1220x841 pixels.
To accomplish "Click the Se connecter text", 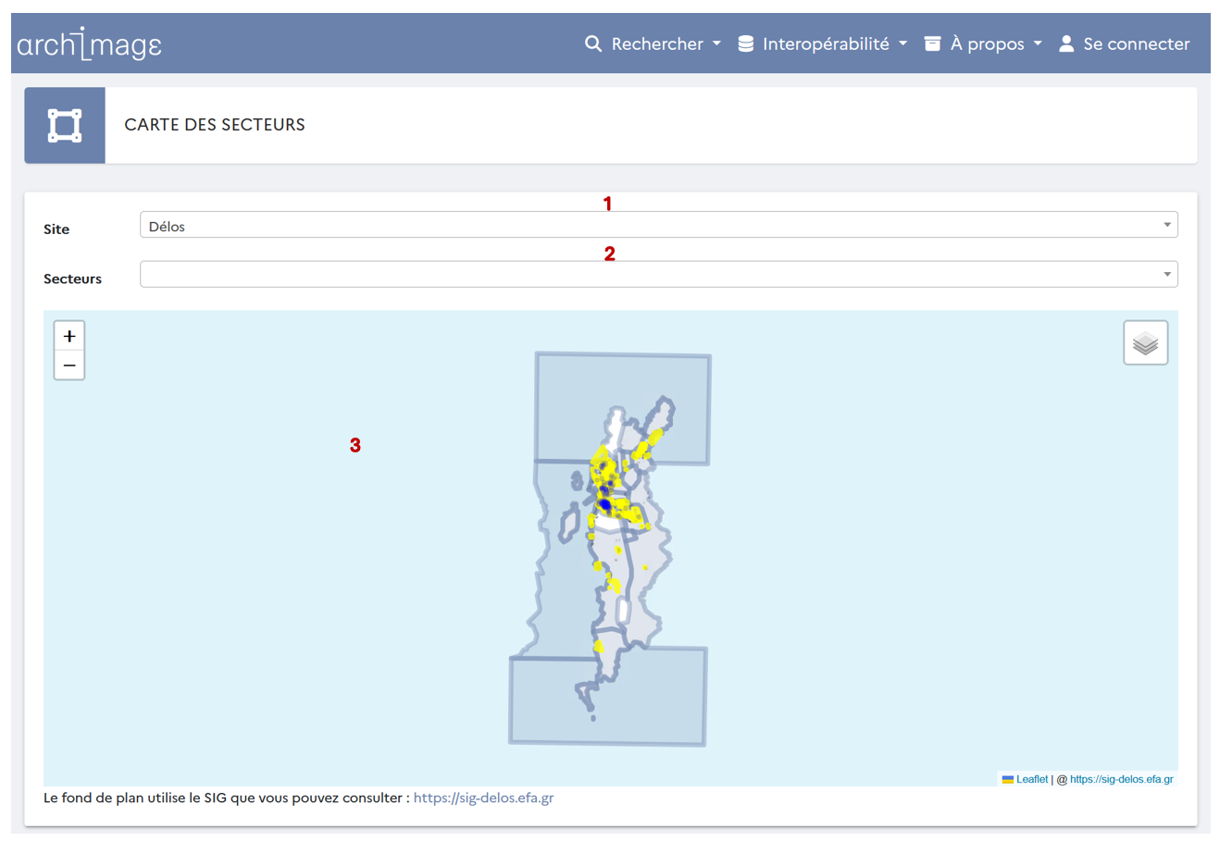I will click(x=1136, y=43).
